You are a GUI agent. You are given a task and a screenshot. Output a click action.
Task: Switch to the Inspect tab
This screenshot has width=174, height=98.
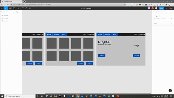(166, 12)
